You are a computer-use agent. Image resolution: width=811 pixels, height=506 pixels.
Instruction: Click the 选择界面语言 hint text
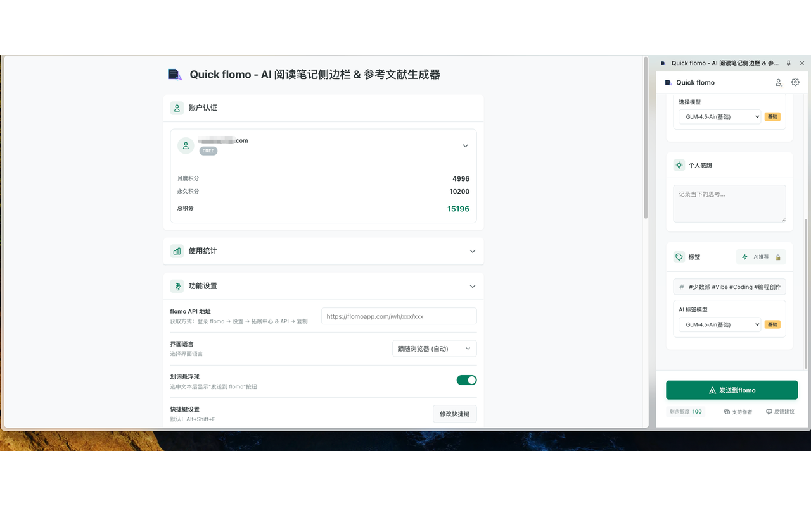click(x=186, y=354)
